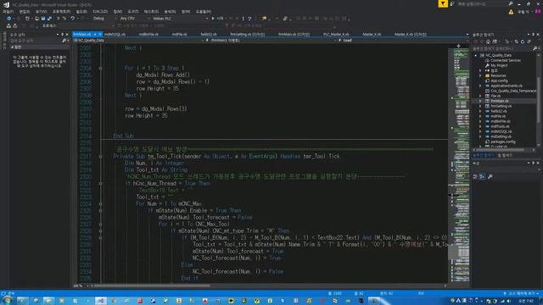The image size is (543, 305).
Task: Click the Solution Explorer horizontal scrollbar
Action: click(x=501, y=150)
